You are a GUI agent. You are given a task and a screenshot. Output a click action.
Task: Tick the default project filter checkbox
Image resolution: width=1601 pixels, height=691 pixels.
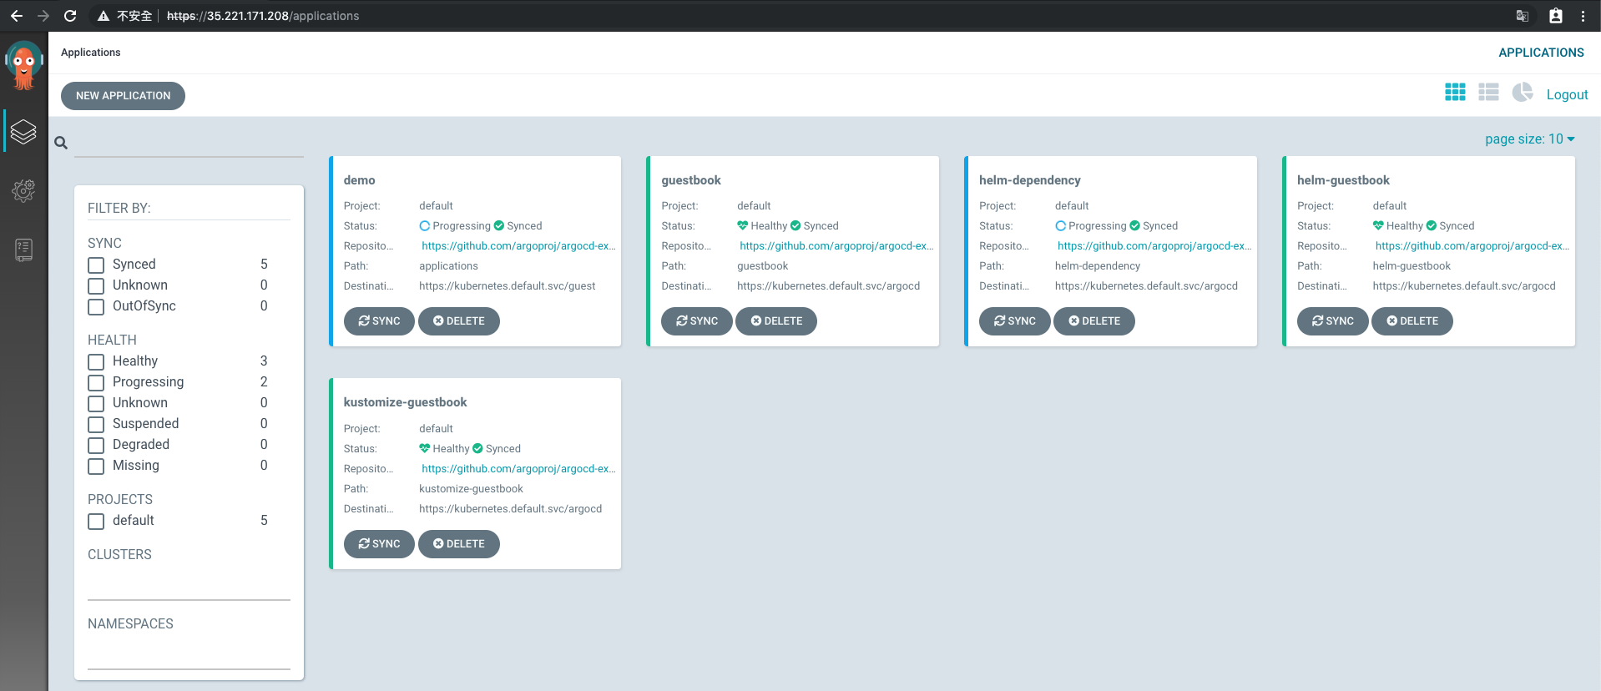[97, 522]
